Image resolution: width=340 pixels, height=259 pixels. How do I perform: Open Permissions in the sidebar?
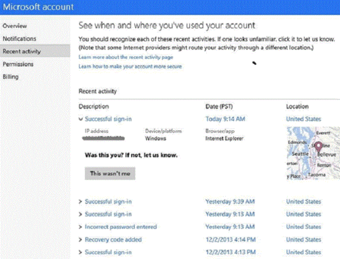coord(18,64)
